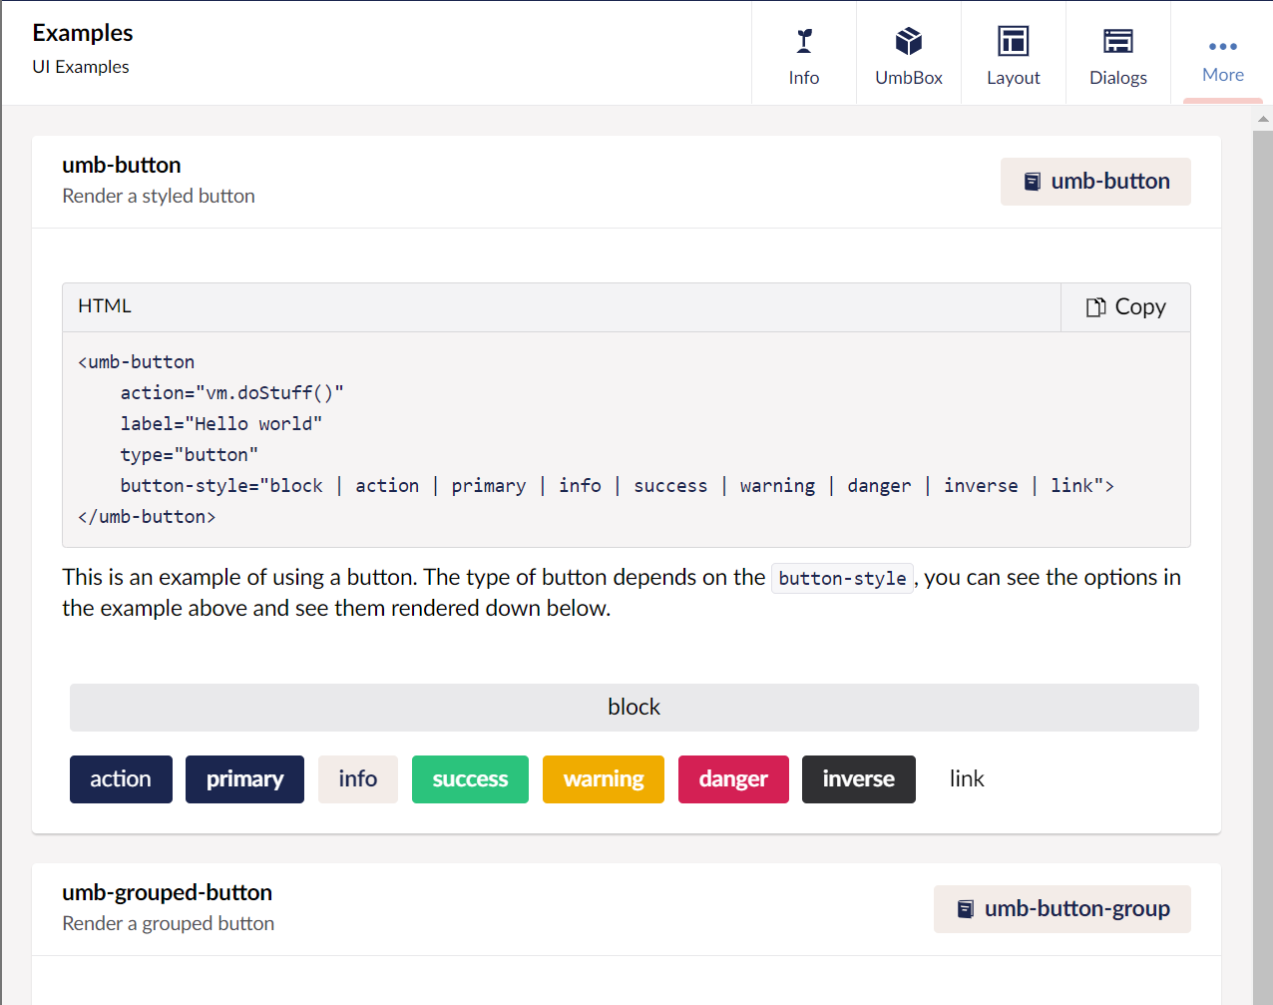
Task: Copy the HTML code snippet
Action: pyautogui.click(x=1125, y=307)
